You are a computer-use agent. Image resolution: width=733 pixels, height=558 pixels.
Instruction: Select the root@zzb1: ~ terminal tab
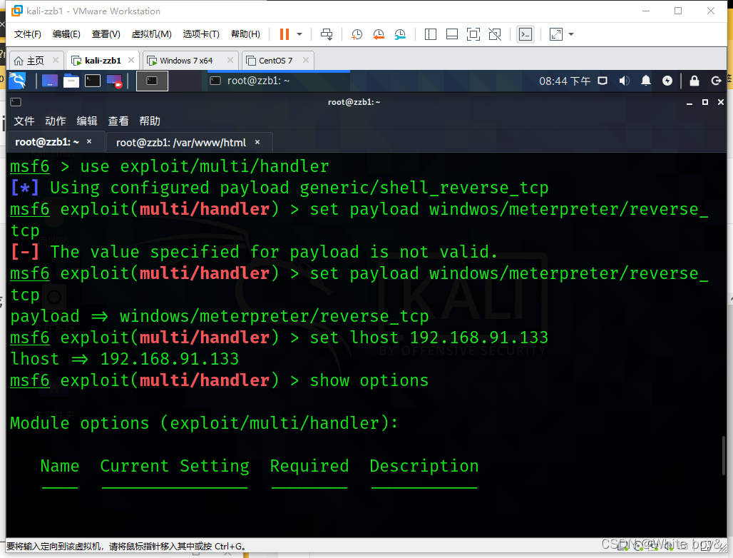[x=55, y=142]
